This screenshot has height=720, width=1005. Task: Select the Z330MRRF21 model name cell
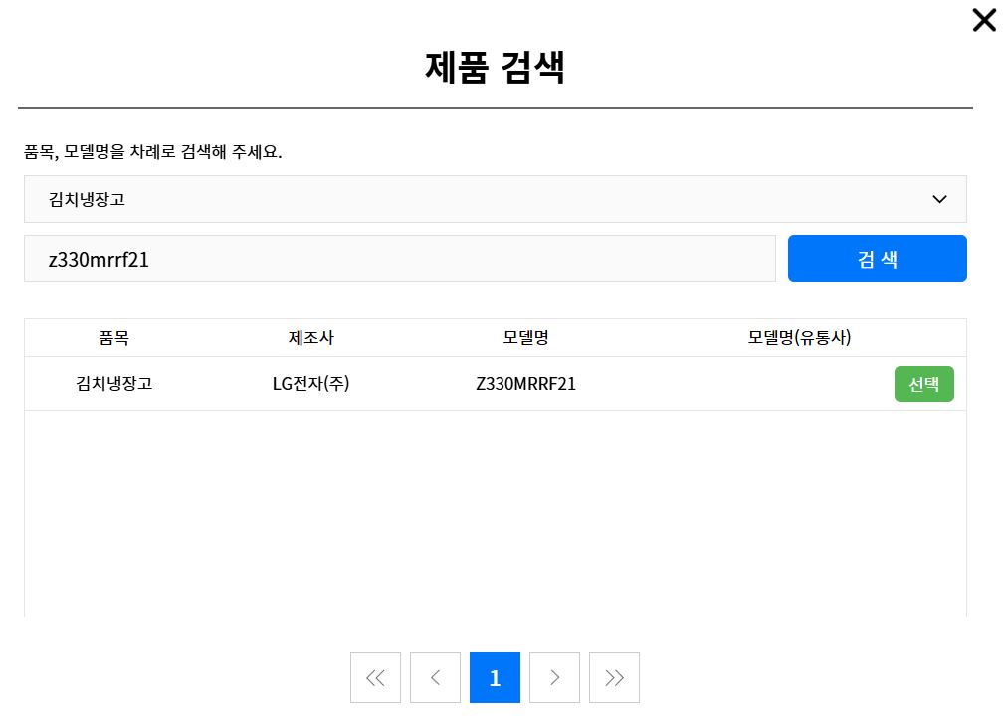(x=525, y=384)
